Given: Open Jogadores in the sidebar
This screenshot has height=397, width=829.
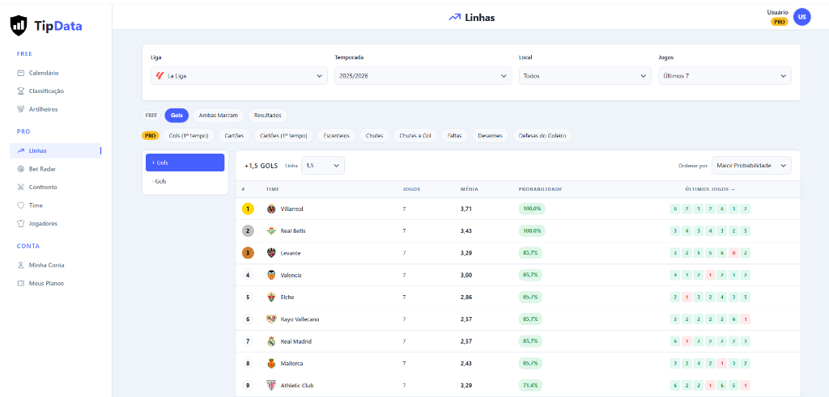Looking at the screenshot, I should tap(56, 223).
